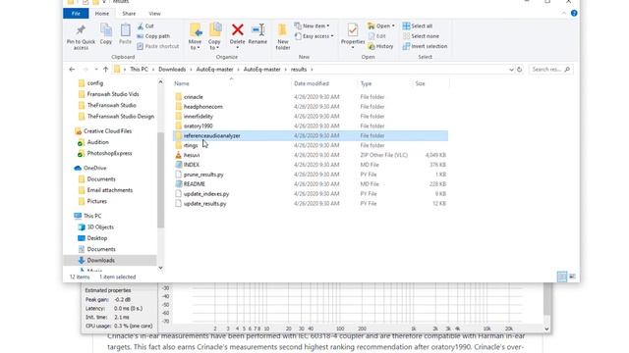Click first AutoEq-master breadcrumb

point(214,70)
